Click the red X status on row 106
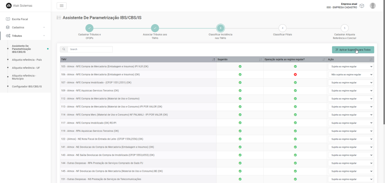This screenshot has width=385, height=183. pos(295,75)
